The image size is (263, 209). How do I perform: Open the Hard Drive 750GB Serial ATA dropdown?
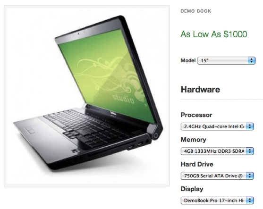pos(217,176)
